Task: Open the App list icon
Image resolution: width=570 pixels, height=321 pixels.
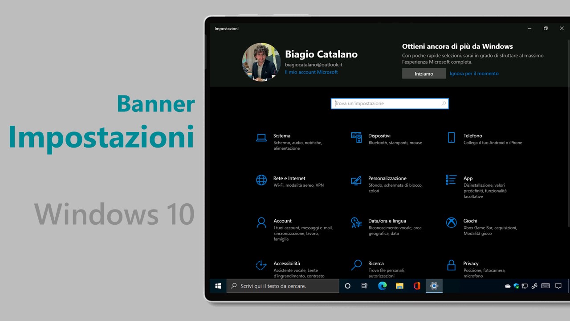Action: click(x=451, y=180)
